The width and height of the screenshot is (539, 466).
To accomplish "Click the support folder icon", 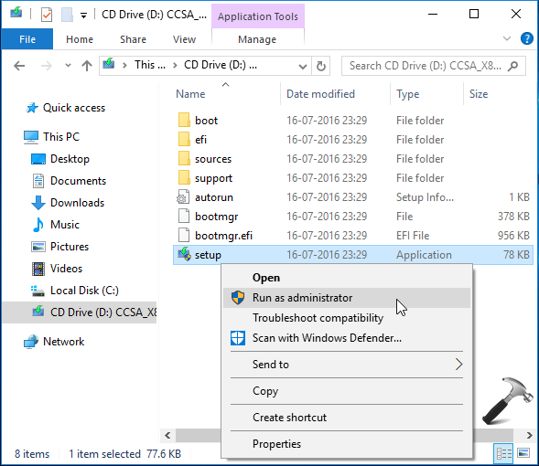I will click(x=184, y=178).
